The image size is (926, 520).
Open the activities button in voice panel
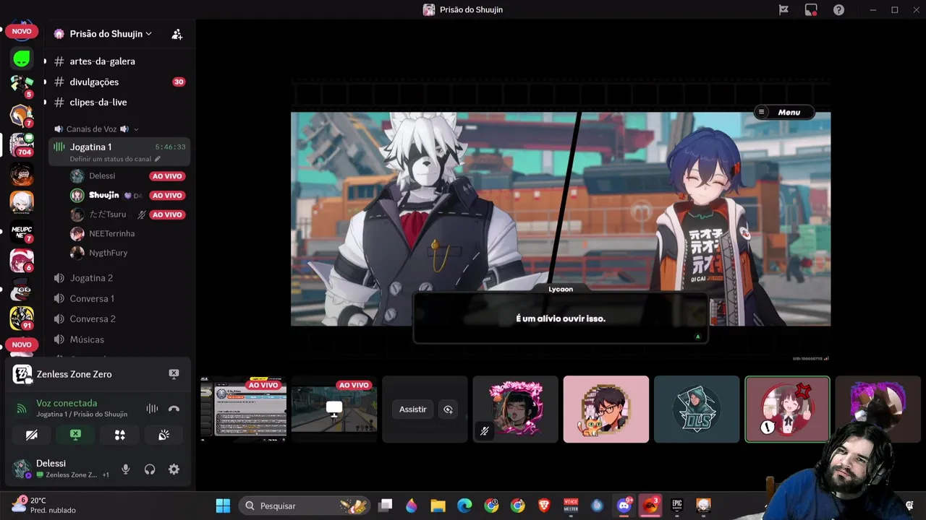pos(120,435)
